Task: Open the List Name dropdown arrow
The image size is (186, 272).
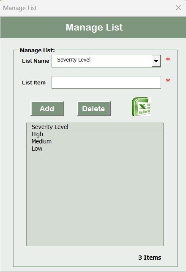Action: [156, 61]
